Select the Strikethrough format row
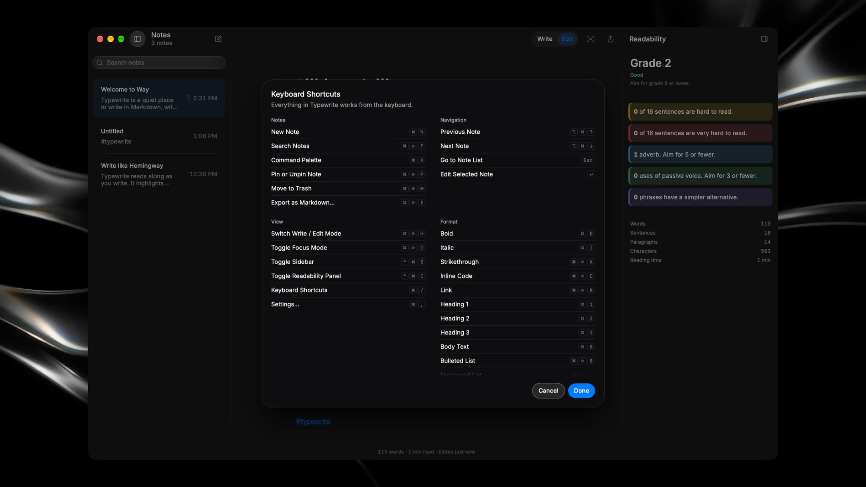This screenshot has height=487, width=866. [x=517, y=261]
